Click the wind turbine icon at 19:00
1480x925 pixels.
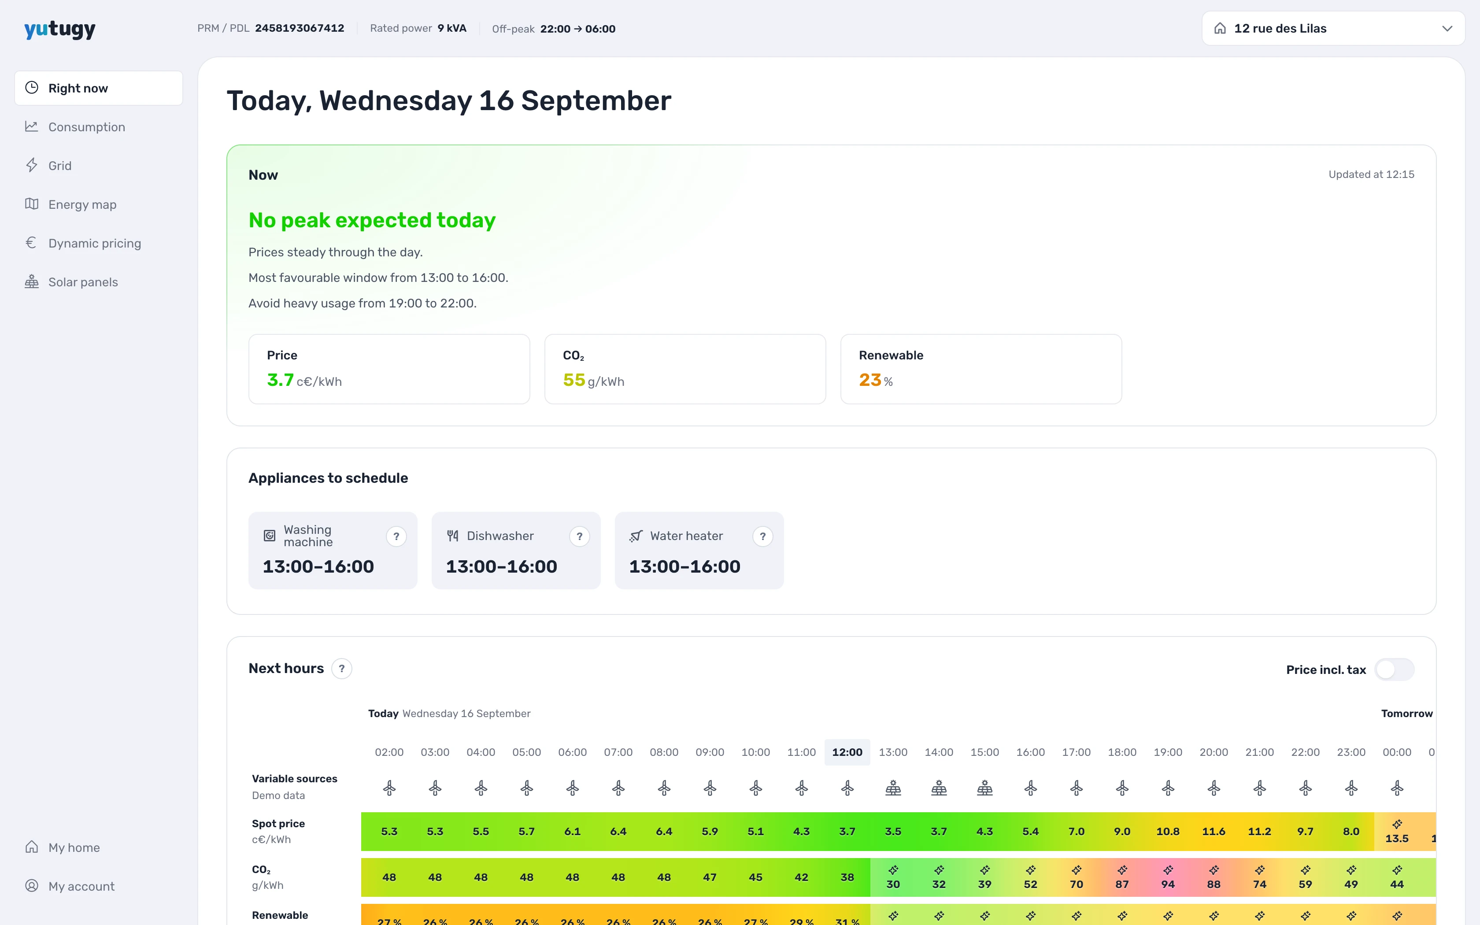[1168, 788]
